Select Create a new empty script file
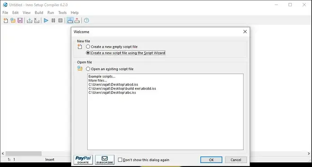 112,47
